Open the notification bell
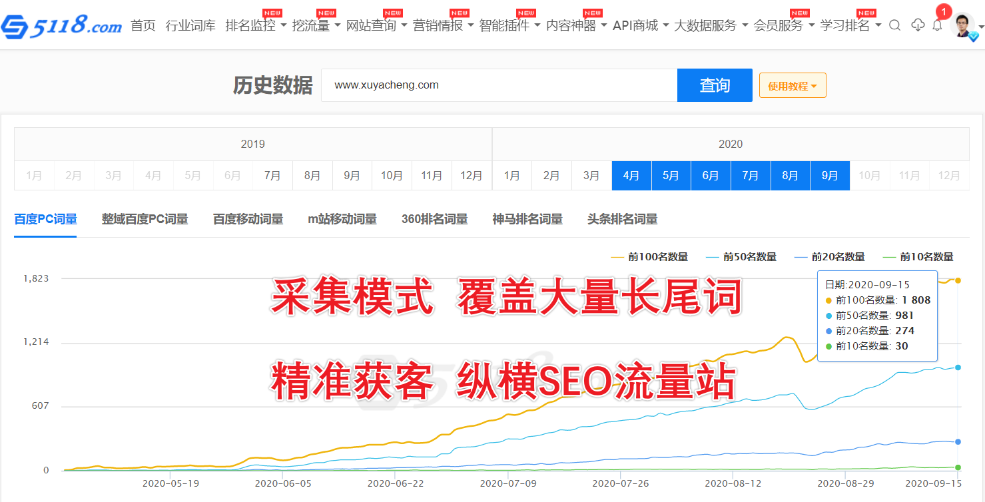Screen dimensions: 985x502 point(937,25)
